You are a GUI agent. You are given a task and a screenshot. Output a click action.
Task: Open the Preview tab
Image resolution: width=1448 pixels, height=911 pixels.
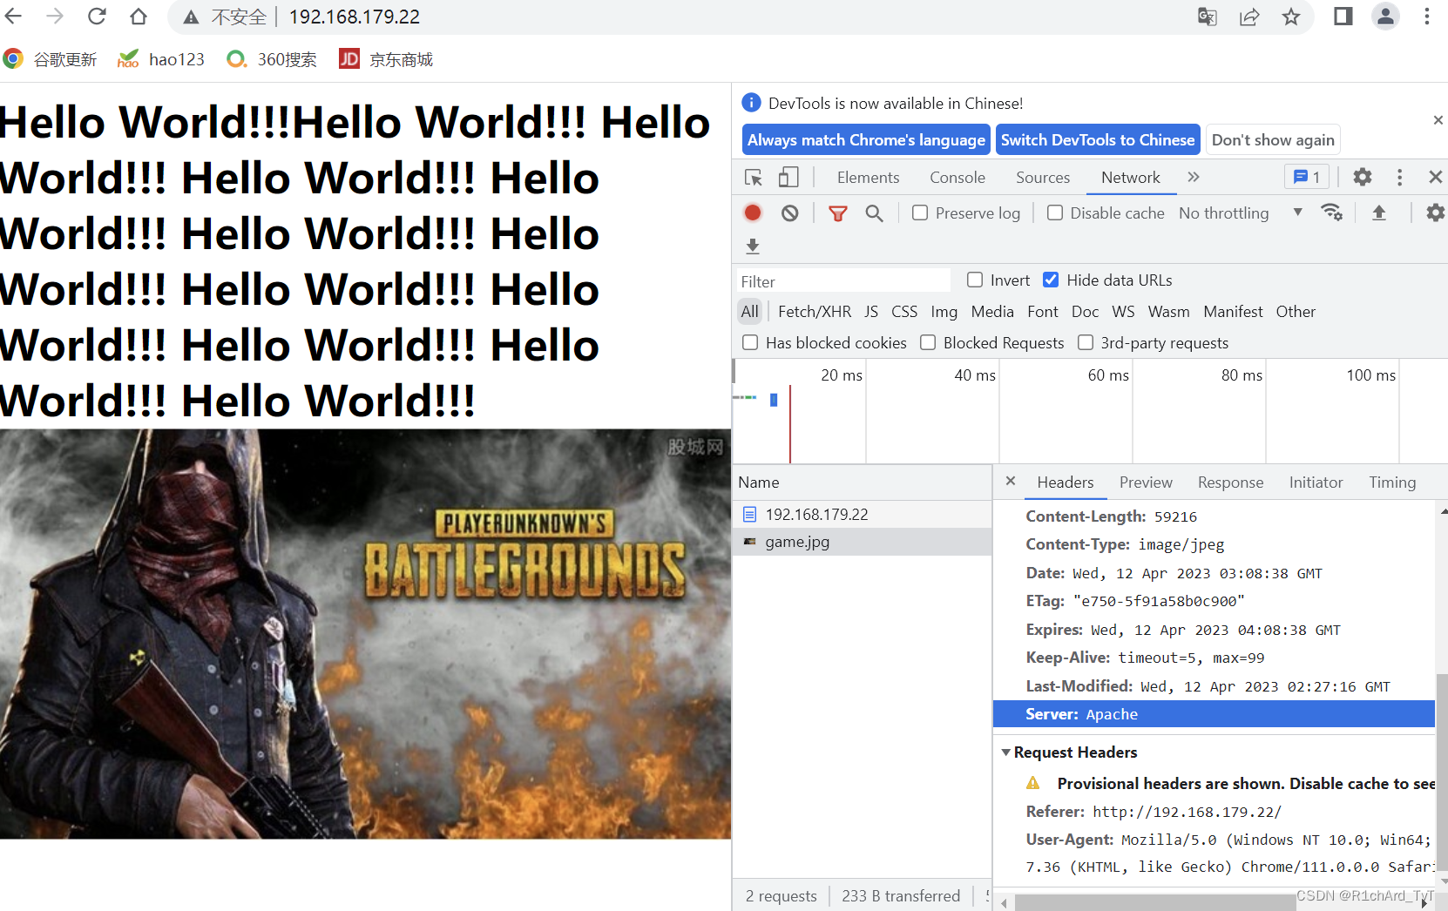coord(1146,482)
